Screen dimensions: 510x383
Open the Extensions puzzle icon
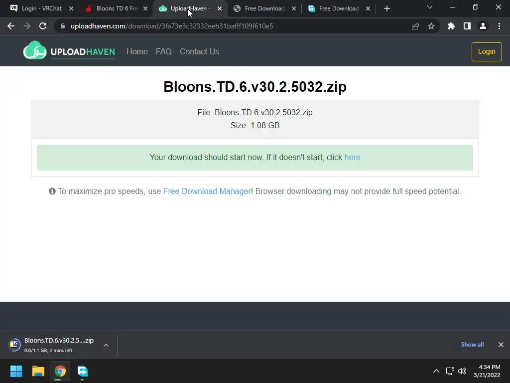[451, 26]
